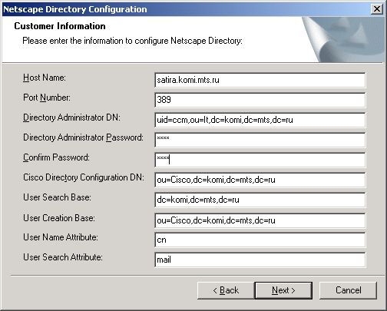Click the User Search Attribute field
387x311 pixels.
260,260
